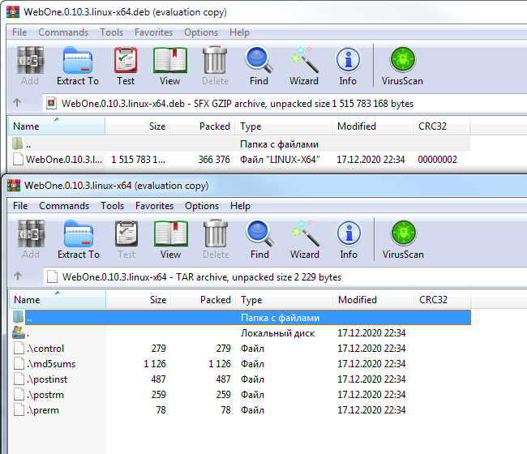
Task: Sort by CRC32 column in the TAR archive window
Action: pos(443,299)
